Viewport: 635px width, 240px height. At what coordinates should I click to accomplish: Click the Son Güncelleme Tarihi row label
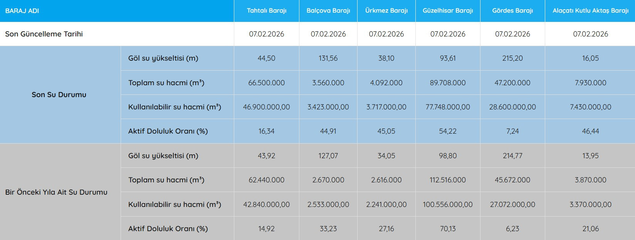click(x=44, y=34)
